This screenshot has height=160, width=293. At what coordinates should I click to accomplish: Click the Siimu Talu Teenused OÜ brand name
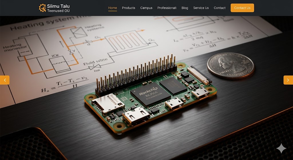[58, 8]
